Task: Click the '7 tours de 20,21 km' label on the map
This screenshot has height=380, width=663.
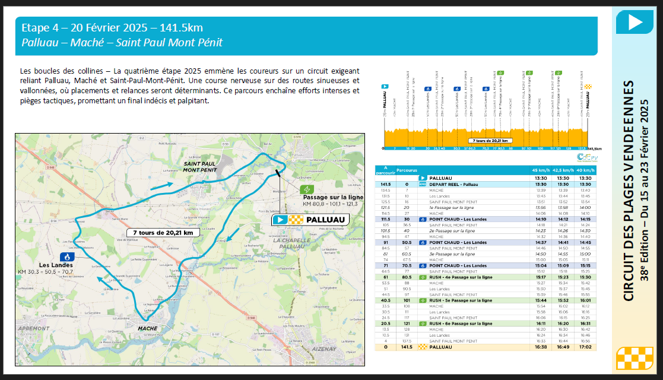Action: pos(163,232)
